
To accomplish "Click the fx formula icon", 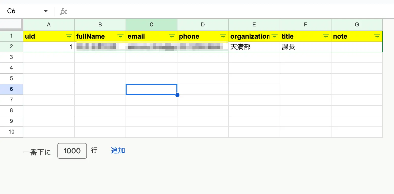I will 63,11.
